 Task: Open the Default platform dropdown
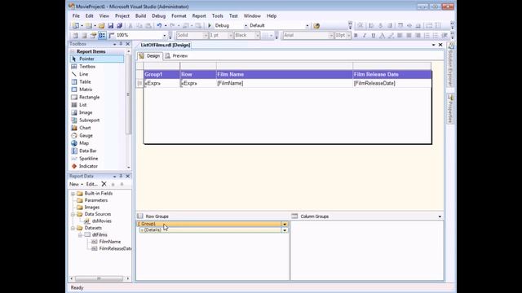click(307, 25)
